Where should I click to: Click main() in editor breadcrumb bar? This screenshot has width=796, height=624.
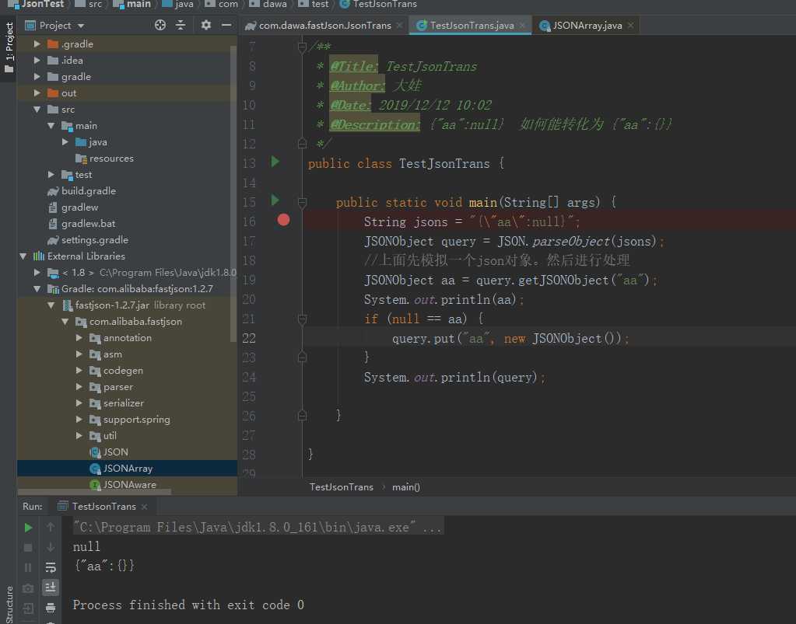click(x=405, y=486)
